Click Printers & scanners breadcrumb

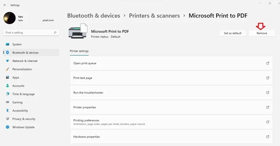point(154,16)
